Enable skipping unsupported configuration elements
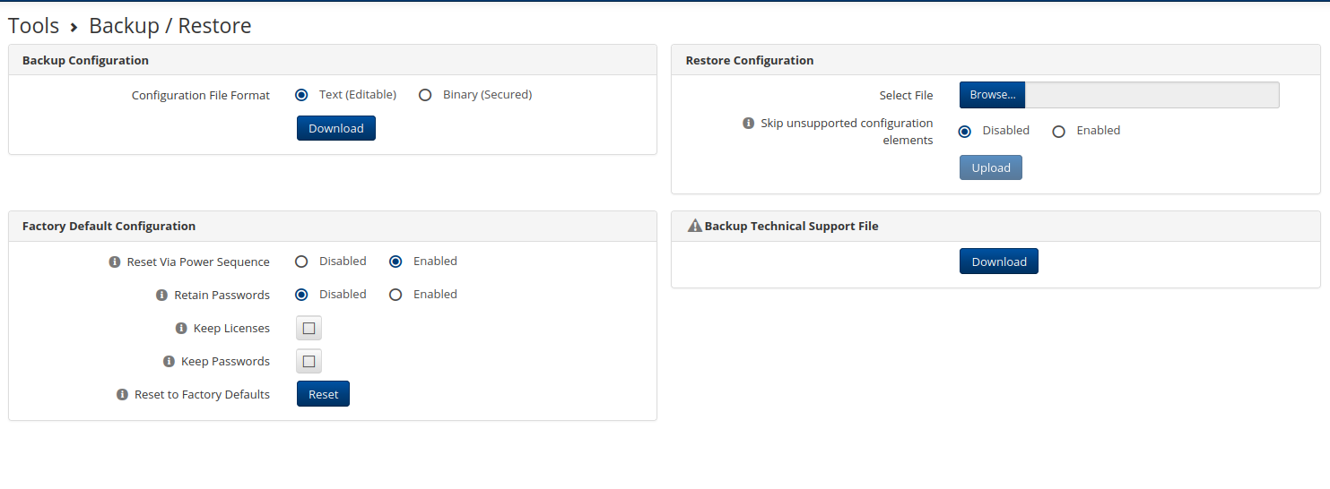 1058,132
